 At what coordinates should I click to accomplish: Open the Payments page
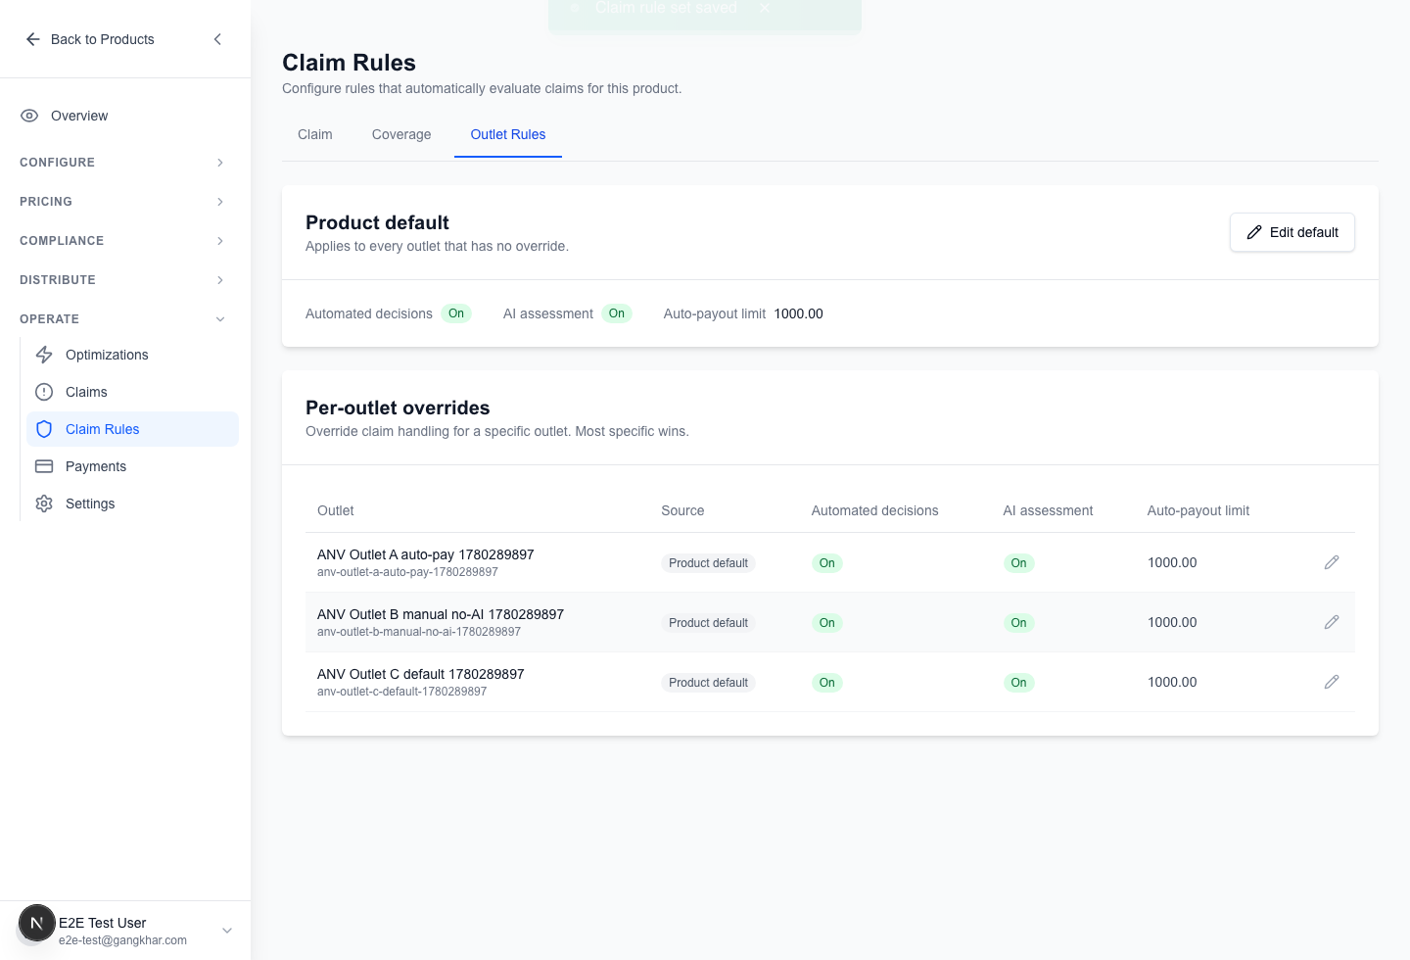coord(133,466)
